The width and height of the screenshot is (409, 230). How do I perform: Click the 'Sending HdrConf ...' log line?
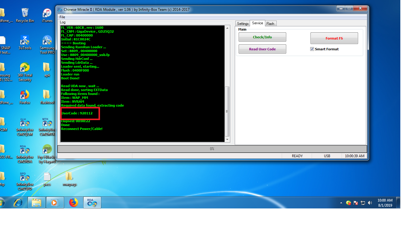click(77, 59)
